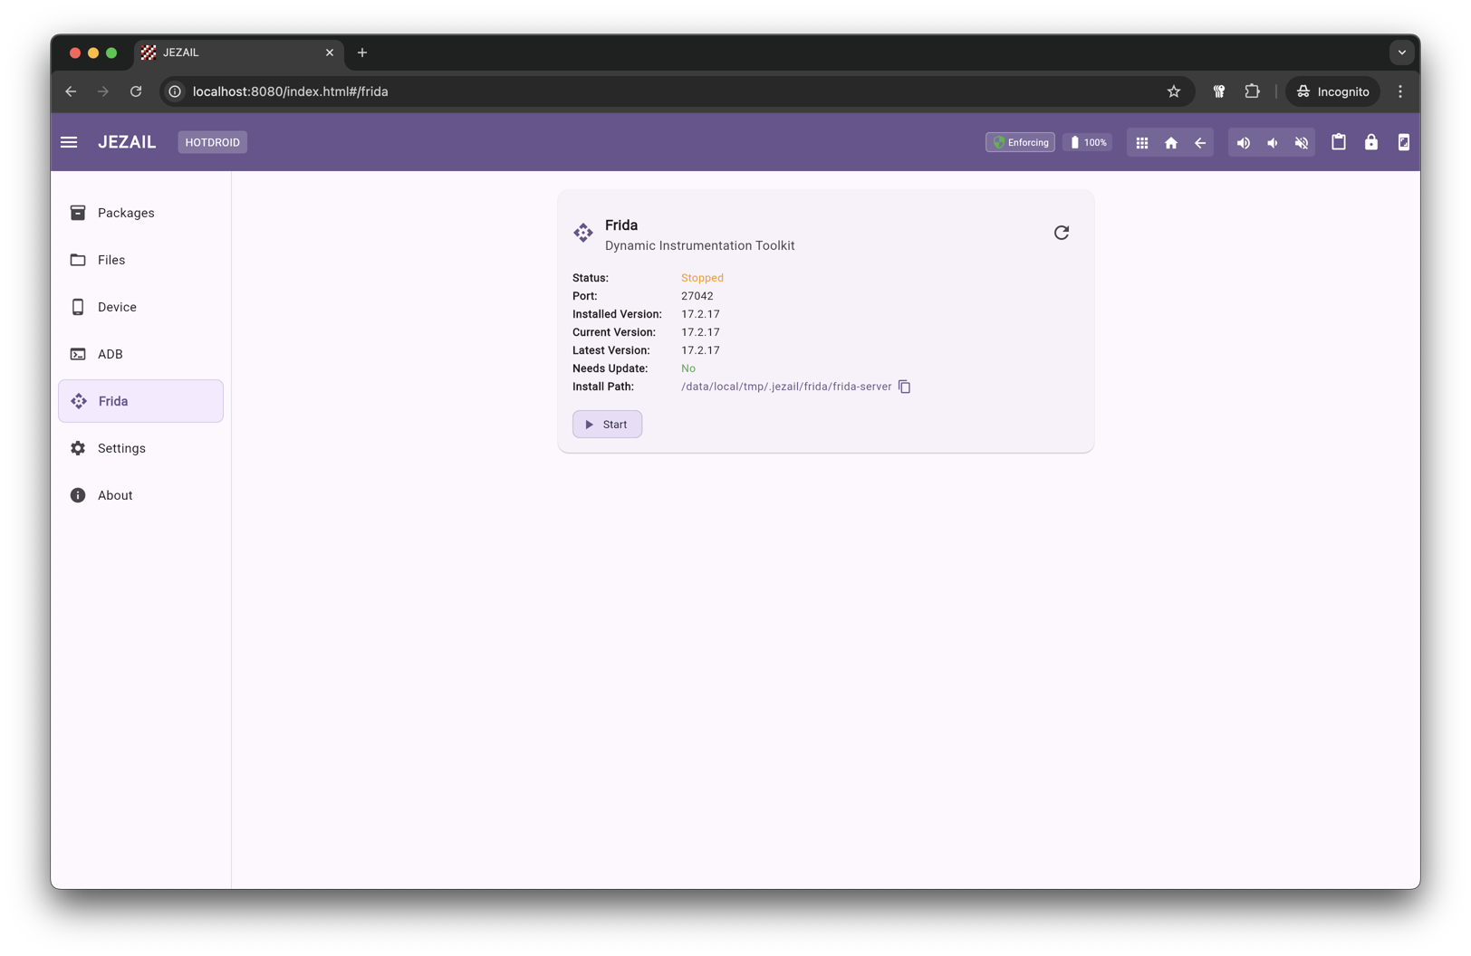Open the ADB section
Screen dimensions: 1471x956
coord(110,354)
